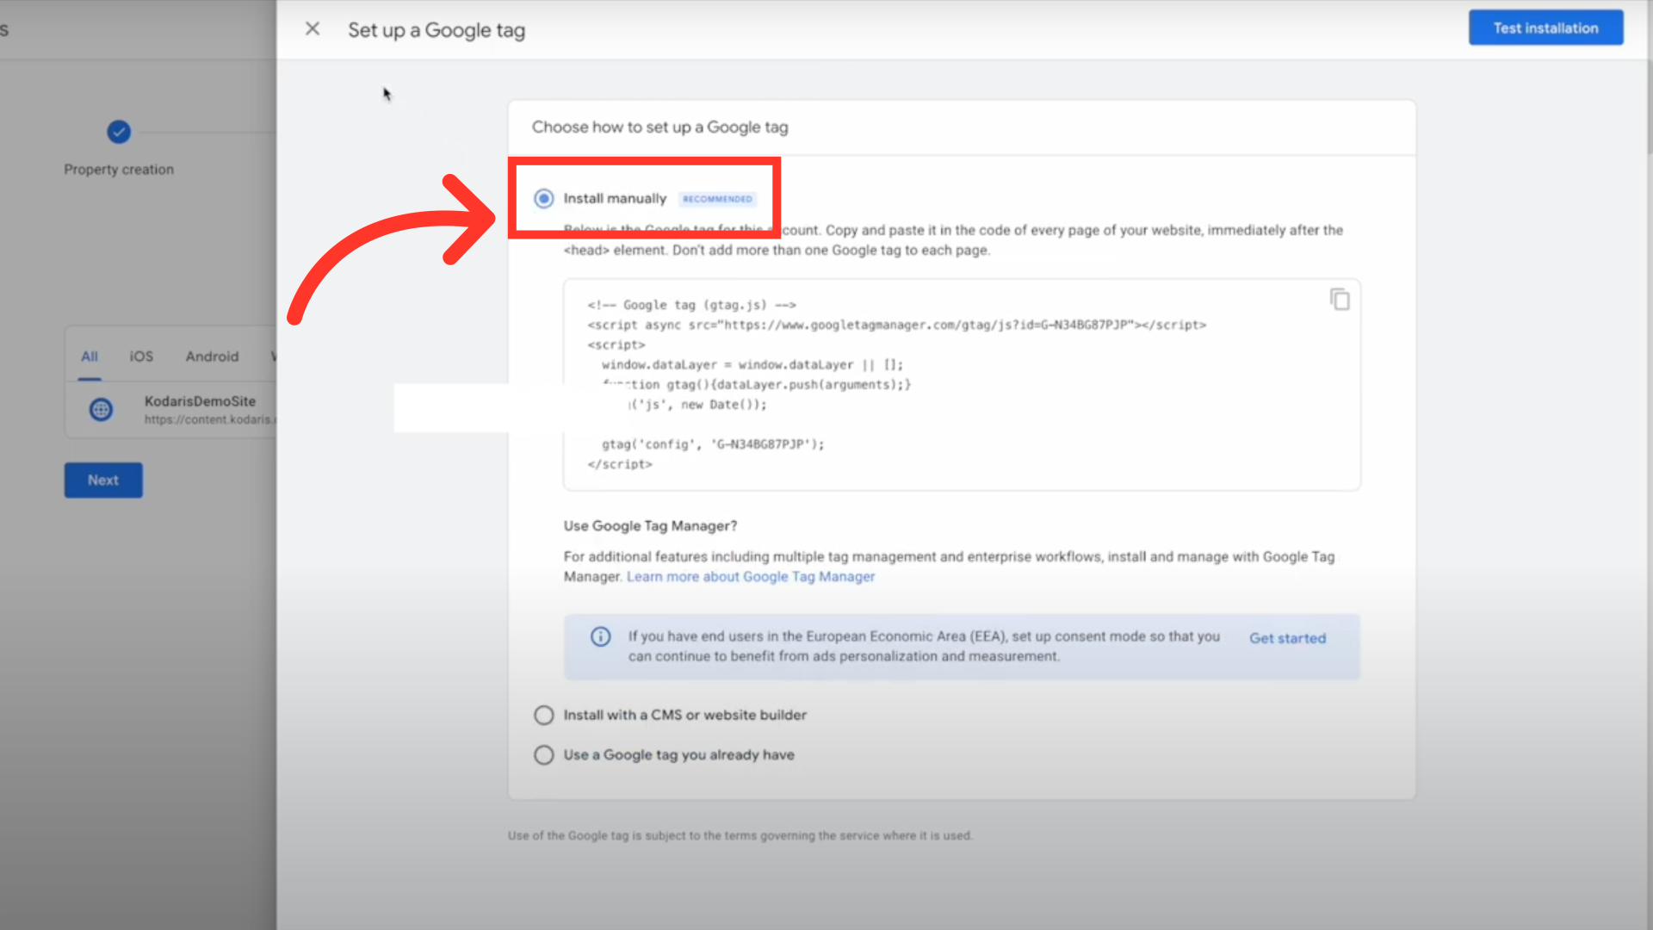Click Get started for consent mode
This screenshot has height=930, width=1653.
pos(1287,638)
